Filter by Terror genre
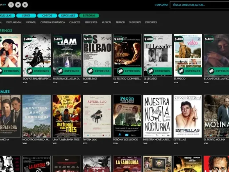The width and height of the screenshot is (229, 172). pos(120,22)
